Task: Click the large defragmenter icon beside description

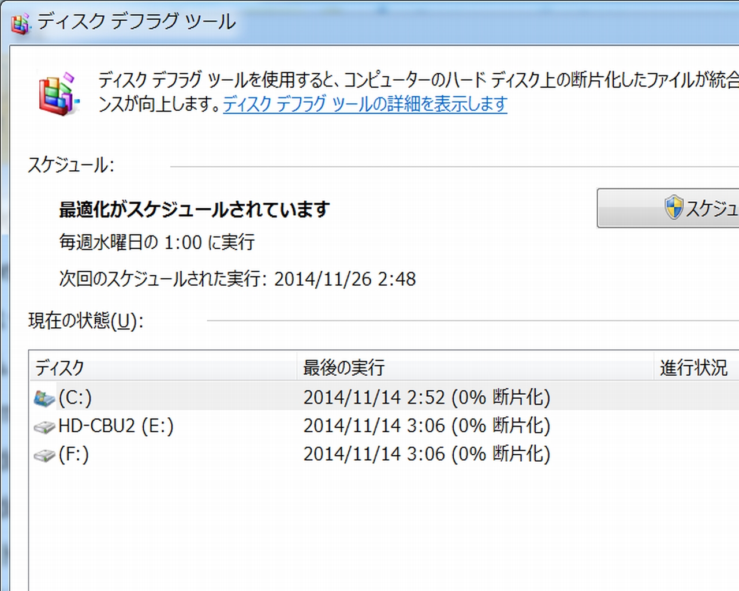Action: click(58, 93)
